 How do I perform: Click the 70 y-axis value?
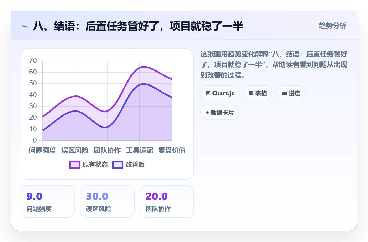tap(33, 61)
